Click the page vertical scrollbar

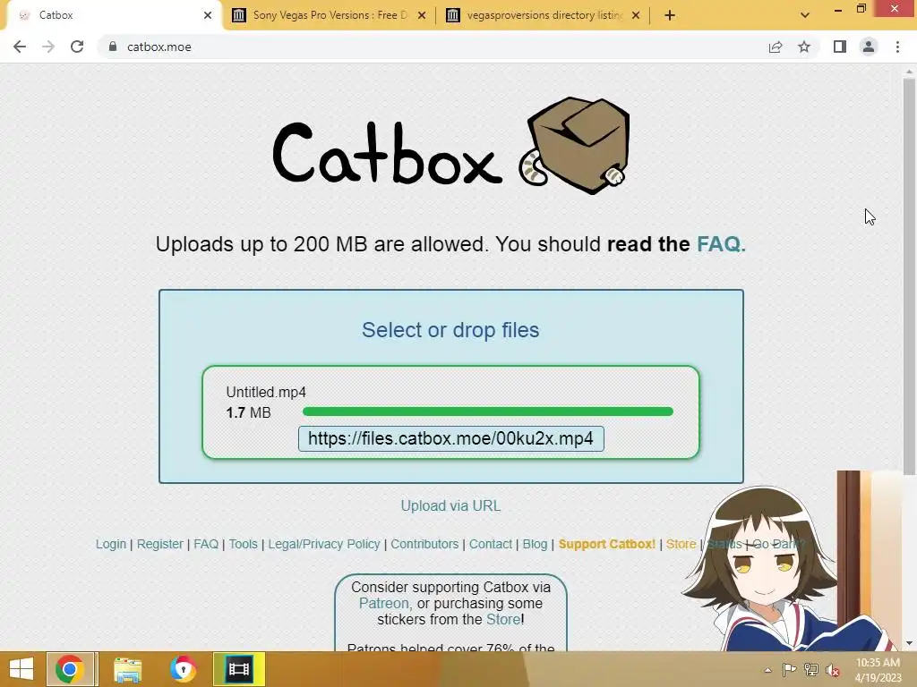pyautogui.click(x=909, y=276)
